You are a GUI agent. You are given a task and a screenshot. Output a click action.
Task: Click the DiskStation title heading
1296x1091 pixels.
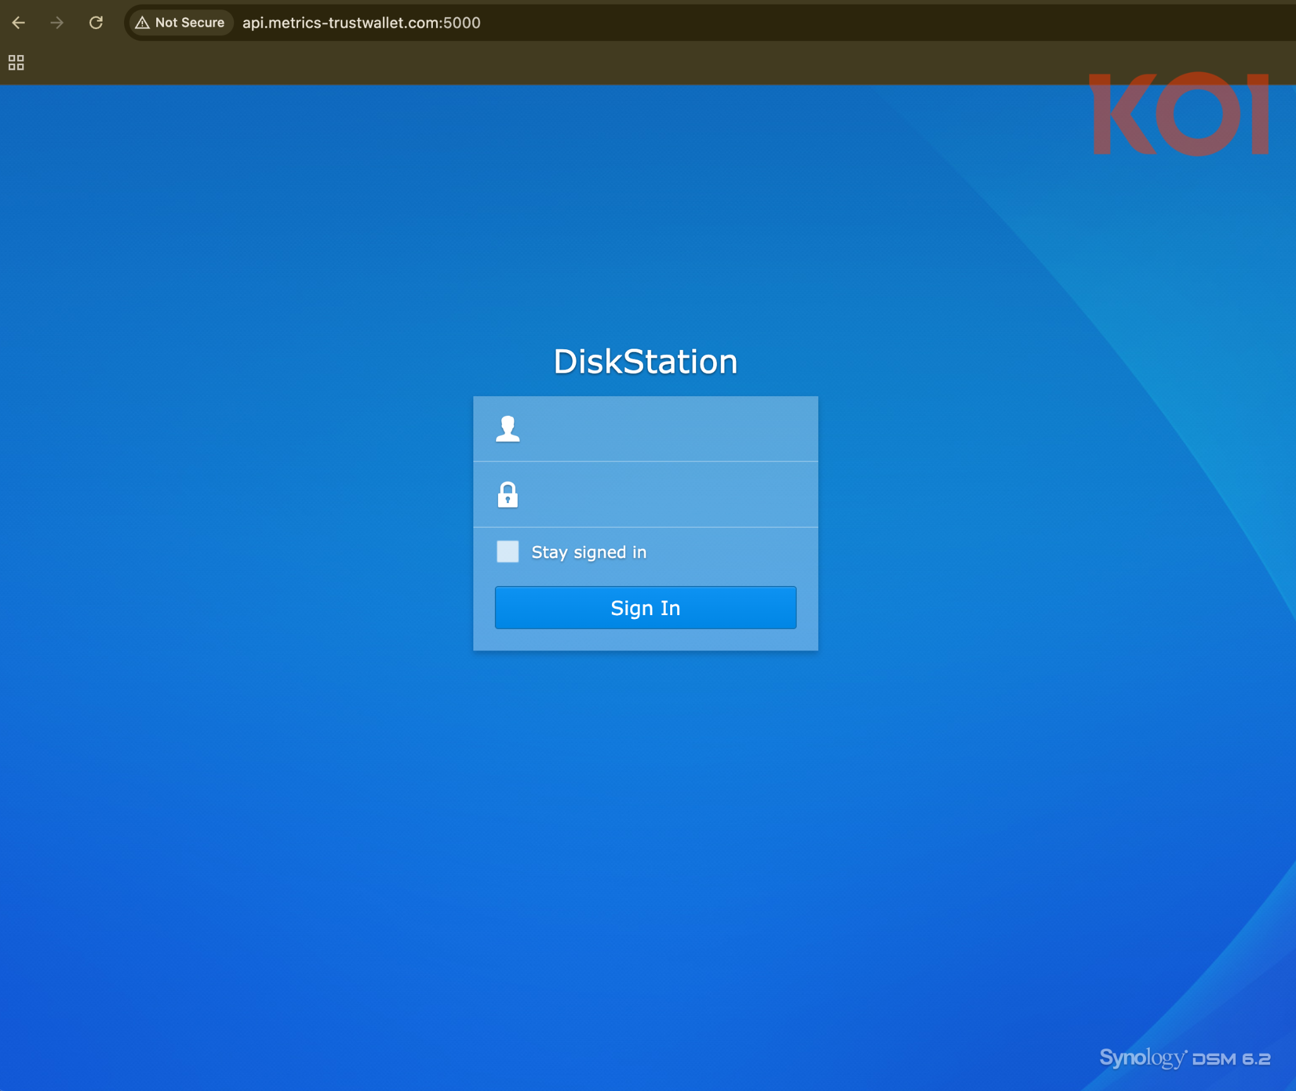click(645, 362)
